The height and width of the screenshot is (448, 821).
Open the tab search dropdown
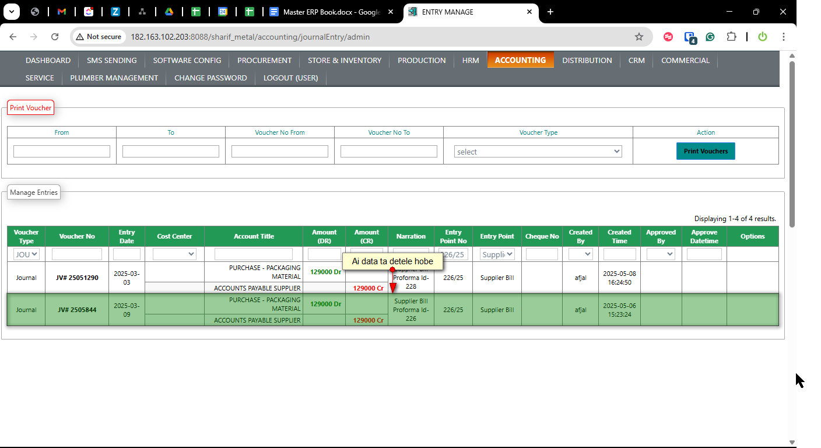tap(11, 12)
